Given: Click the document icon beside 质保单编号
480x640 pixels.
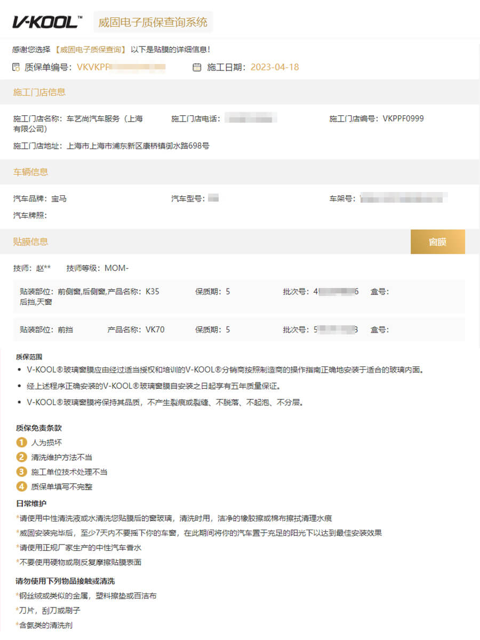Looking at the screenshot, I should click(16, 67).
